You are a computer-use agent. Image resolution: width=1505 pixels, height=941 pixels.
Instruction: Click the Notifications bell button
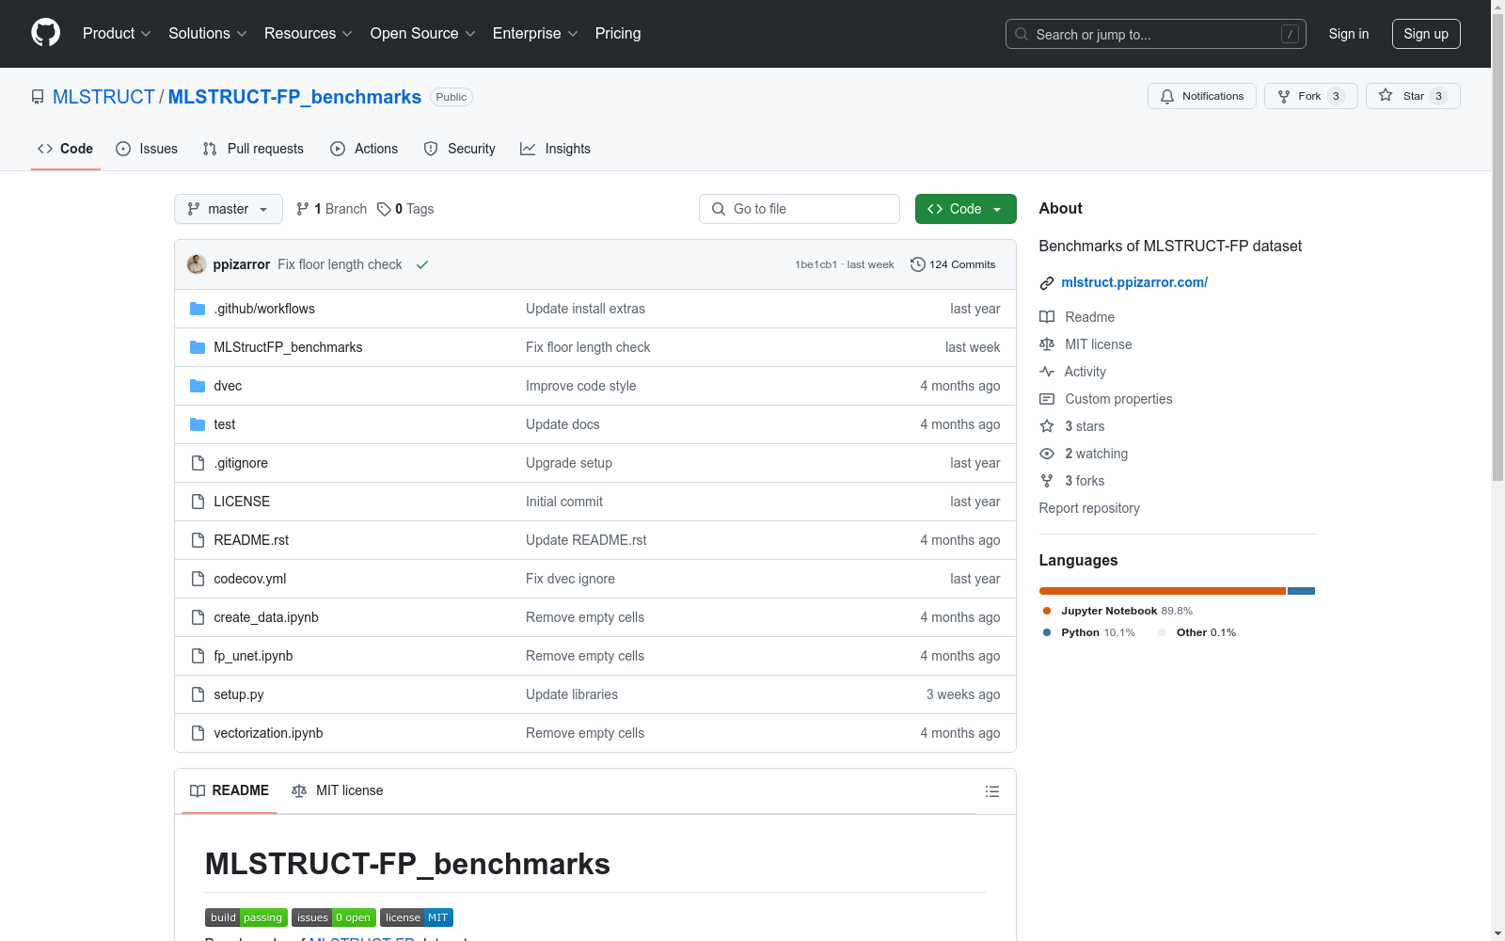coord(1201,96)
